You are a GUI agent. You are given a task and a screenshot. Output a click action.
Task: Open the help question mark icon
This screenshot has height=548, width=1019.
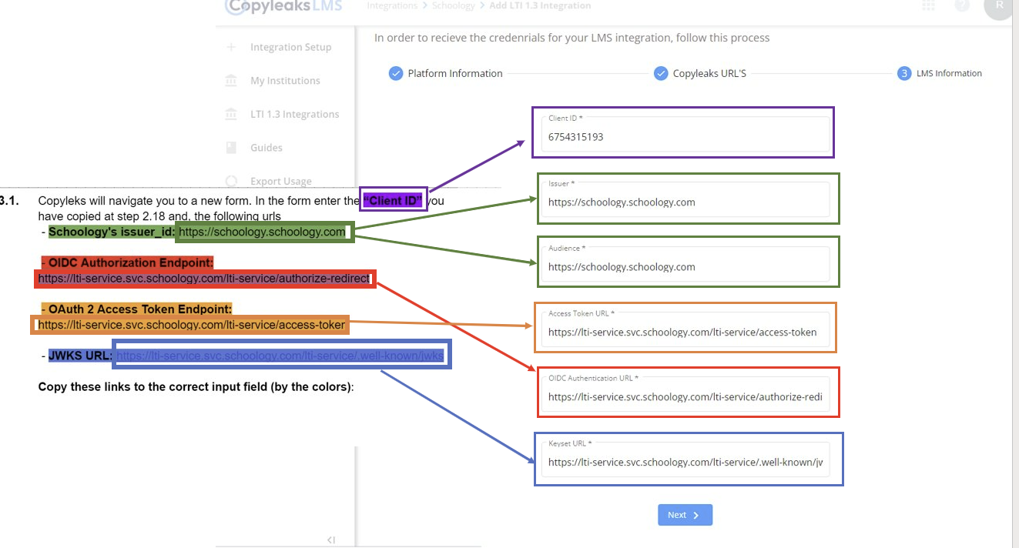point(962,5)
